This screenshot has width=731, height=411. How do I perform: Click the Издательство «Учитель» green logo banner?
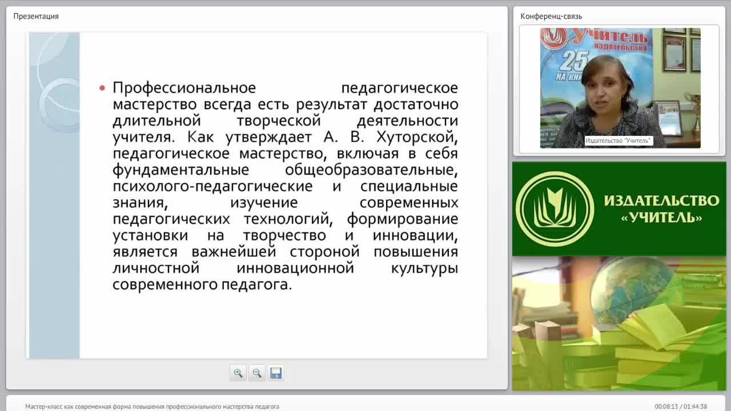coord(619,209)
